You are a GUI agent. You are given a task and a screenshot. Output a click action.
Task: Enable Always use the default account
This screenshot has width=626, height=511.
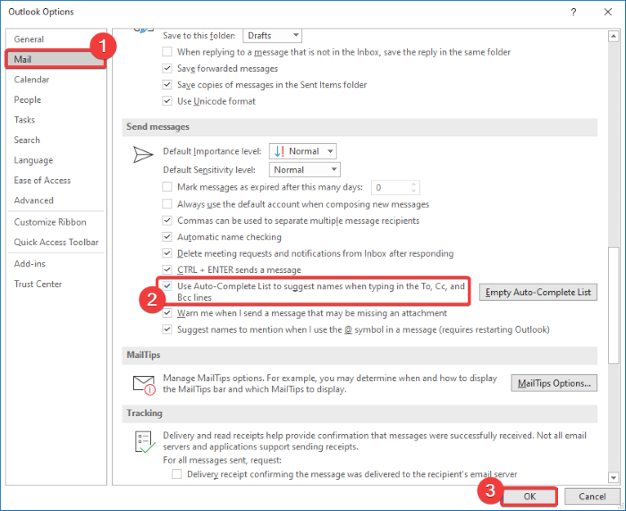[167, 204]
